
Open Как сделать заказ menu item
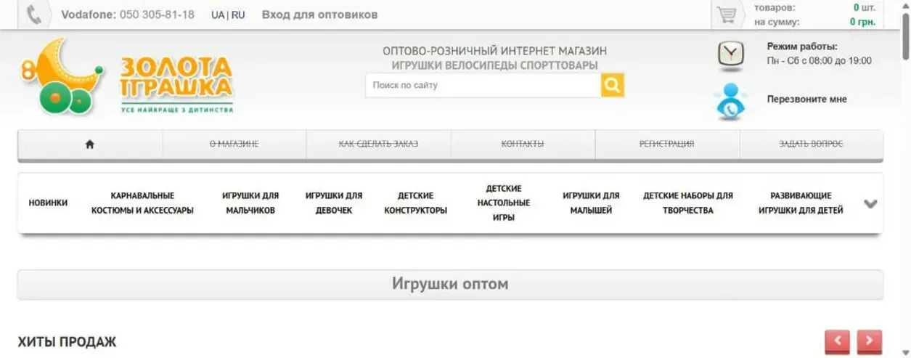378,144
